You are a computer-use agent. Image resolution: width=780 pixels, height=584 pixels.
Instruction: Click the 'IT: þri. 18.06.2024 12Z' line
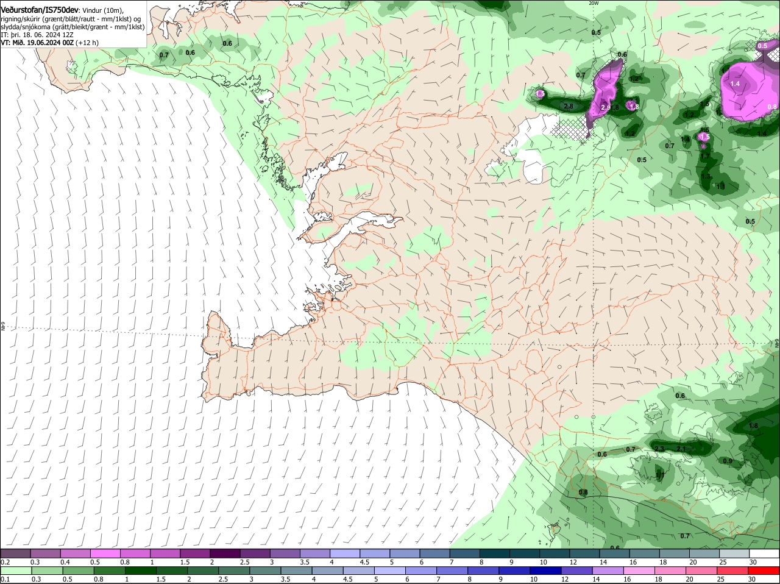pos(37,35)
